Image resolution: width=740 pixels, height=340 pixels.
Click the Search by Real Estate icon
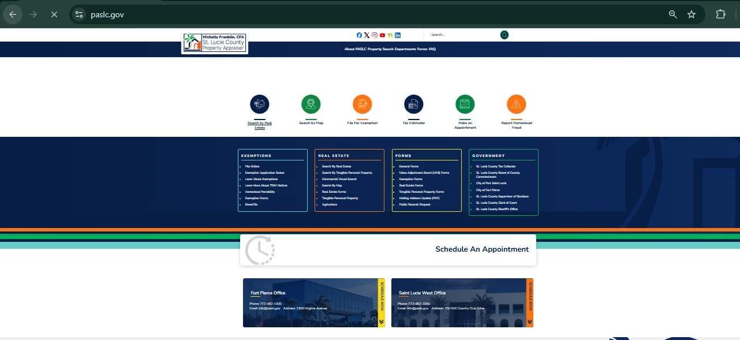260,104
